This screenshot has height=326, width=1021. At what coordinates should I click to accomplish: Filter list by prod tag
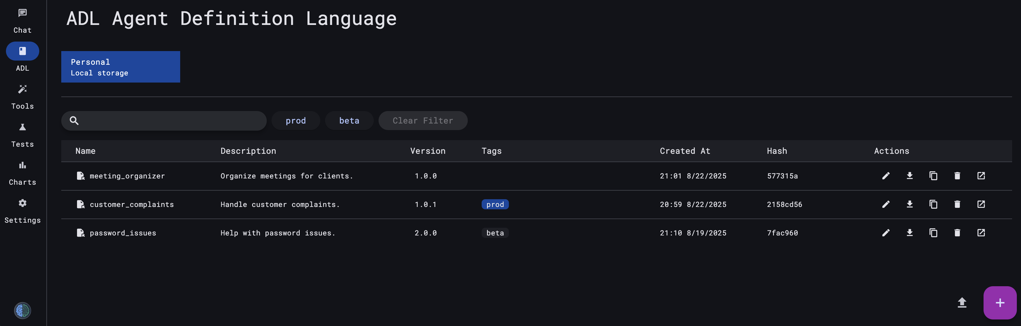(x=296, y=121)
